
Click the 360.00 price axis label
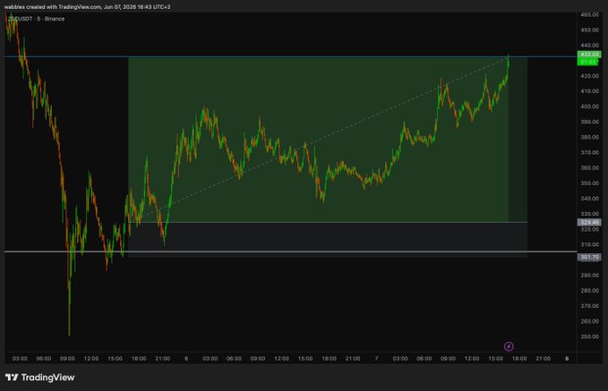[589, 168]
